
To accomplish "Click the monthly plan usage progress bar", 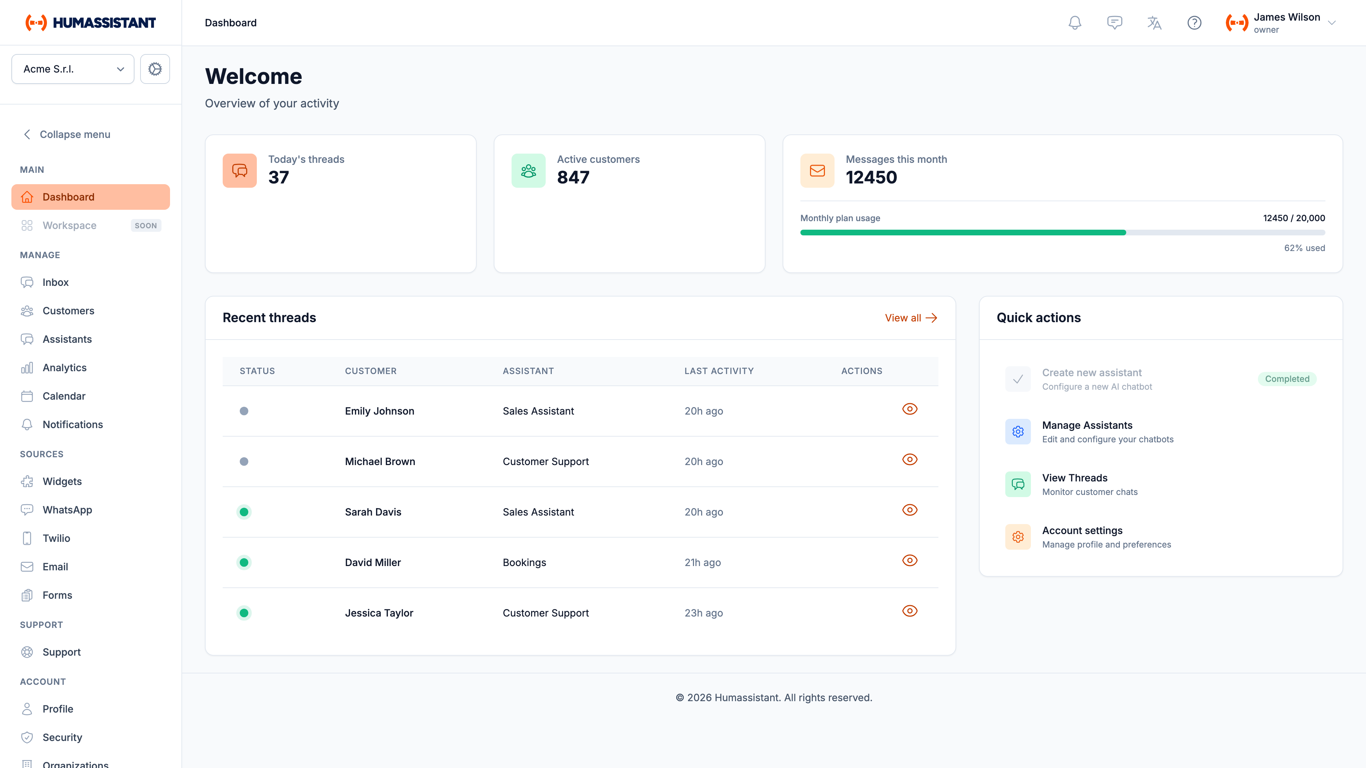I will (1062, 233).
